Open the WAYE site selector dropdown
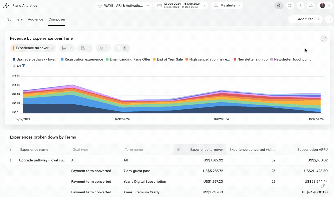This screenshot has height=197, width=334. coord(123,5)
